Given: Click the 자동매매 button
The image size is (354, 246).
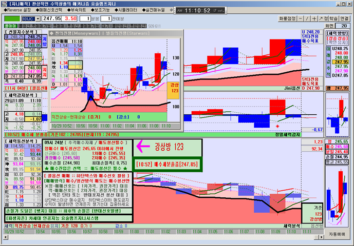Looking at the screenshot, I should 337,234.
